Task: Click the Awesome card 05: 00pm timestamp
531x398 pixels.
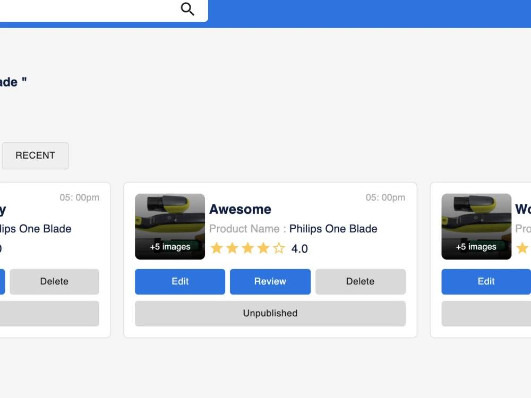Action: 386,197
